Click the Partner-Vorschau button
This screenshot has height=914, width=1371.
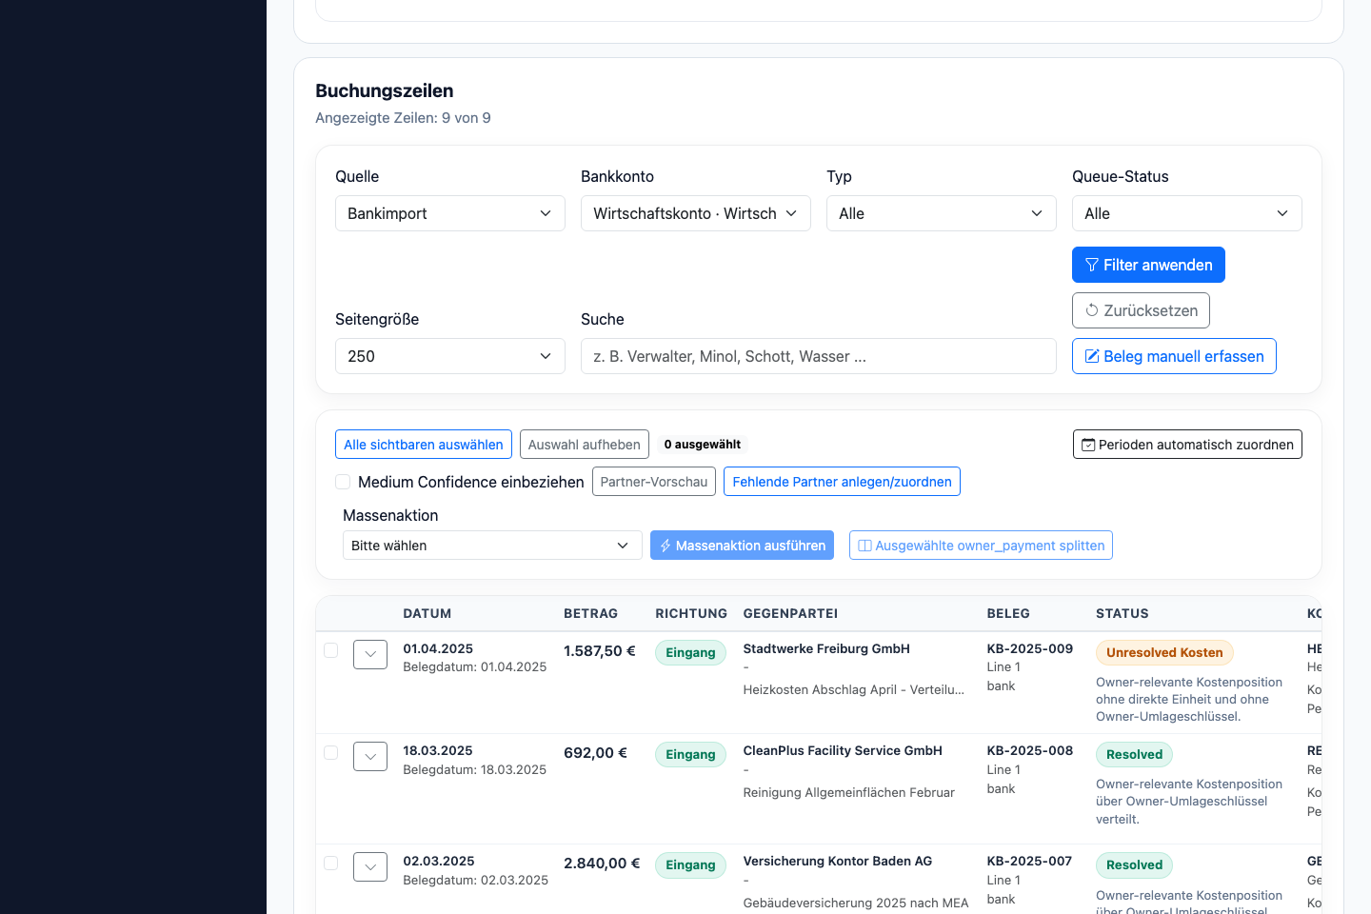click(654, 482)
